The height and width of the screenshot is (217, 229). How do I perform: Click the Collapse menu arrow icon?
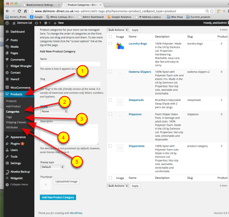[7, 185]
